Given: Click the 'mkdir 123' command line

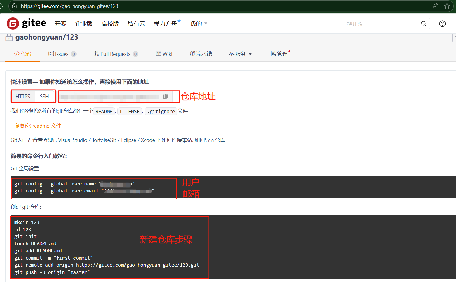Looking at the screenshot, I should pyautogui.click(x=27, y=222).
